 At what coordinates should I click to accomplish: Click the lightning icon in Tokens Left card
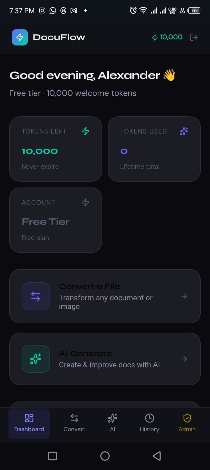(x=85, y=131)
